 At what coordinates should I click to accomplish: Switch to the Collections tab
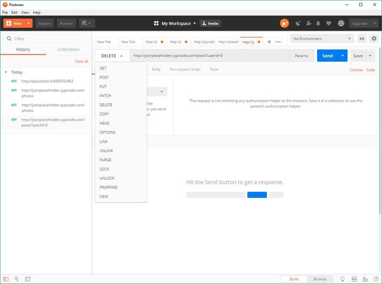click(68, 49)
